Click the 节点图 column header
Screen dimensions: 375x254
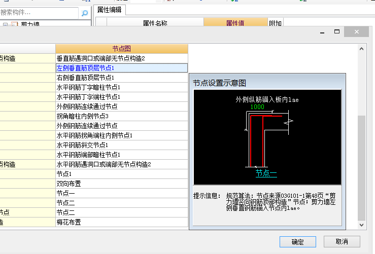pyautogui.click(x=122, y=49)
